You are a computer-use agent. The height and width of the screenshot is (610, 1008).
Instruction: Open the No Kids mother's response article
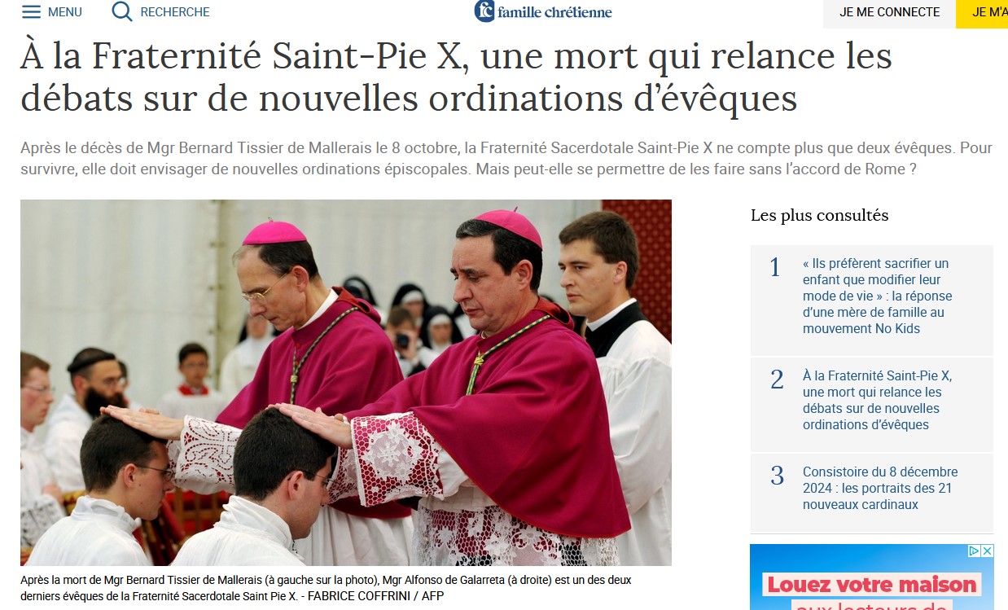click(877, 296)
